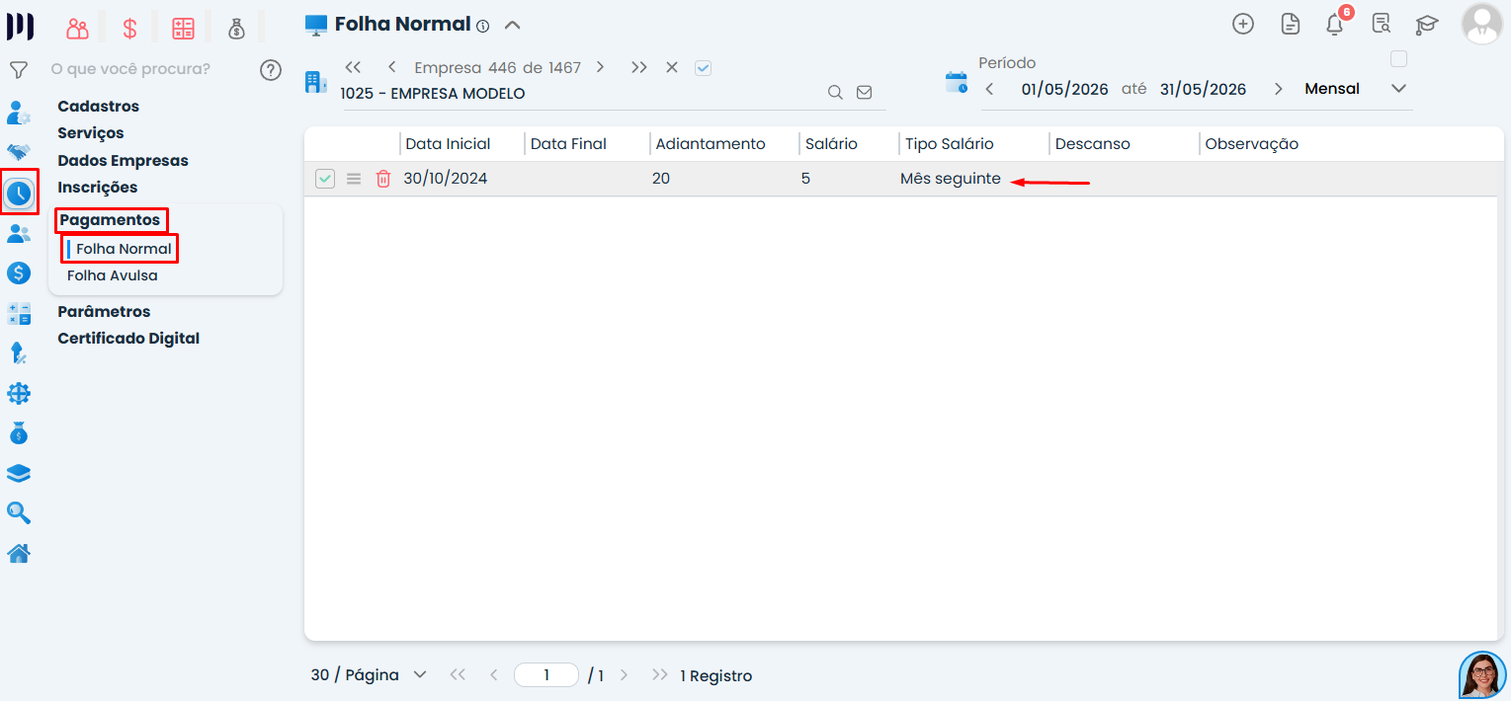Go to the home sidebar icon
The width and height of the screenshot is (1511, 701).
click(18, 554)
